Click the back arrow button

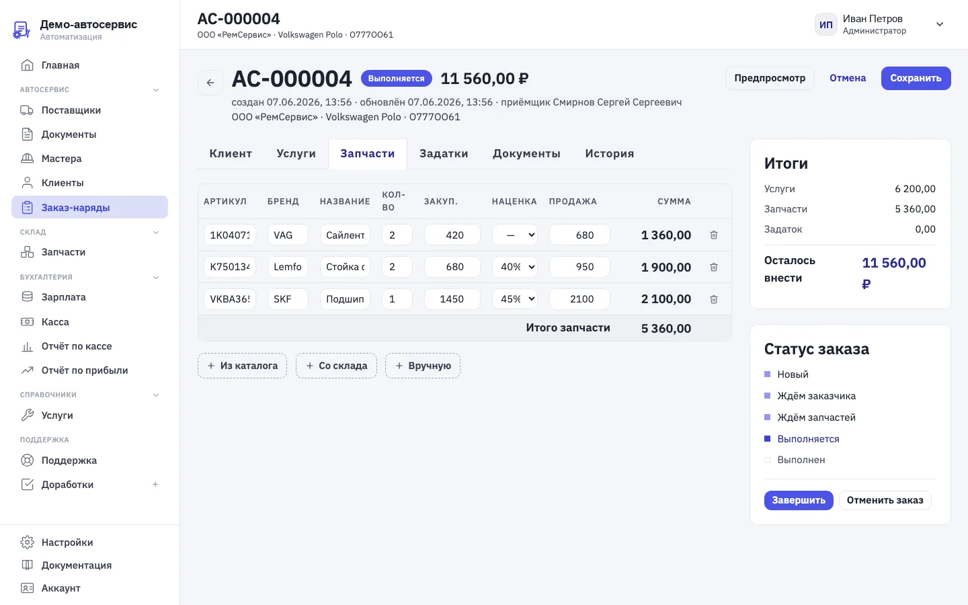click(x=210, y=83)
